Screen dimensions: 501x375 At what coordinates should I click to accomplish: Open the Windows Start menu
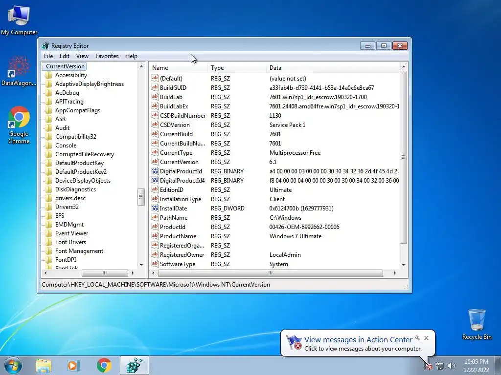click(13, 365)
